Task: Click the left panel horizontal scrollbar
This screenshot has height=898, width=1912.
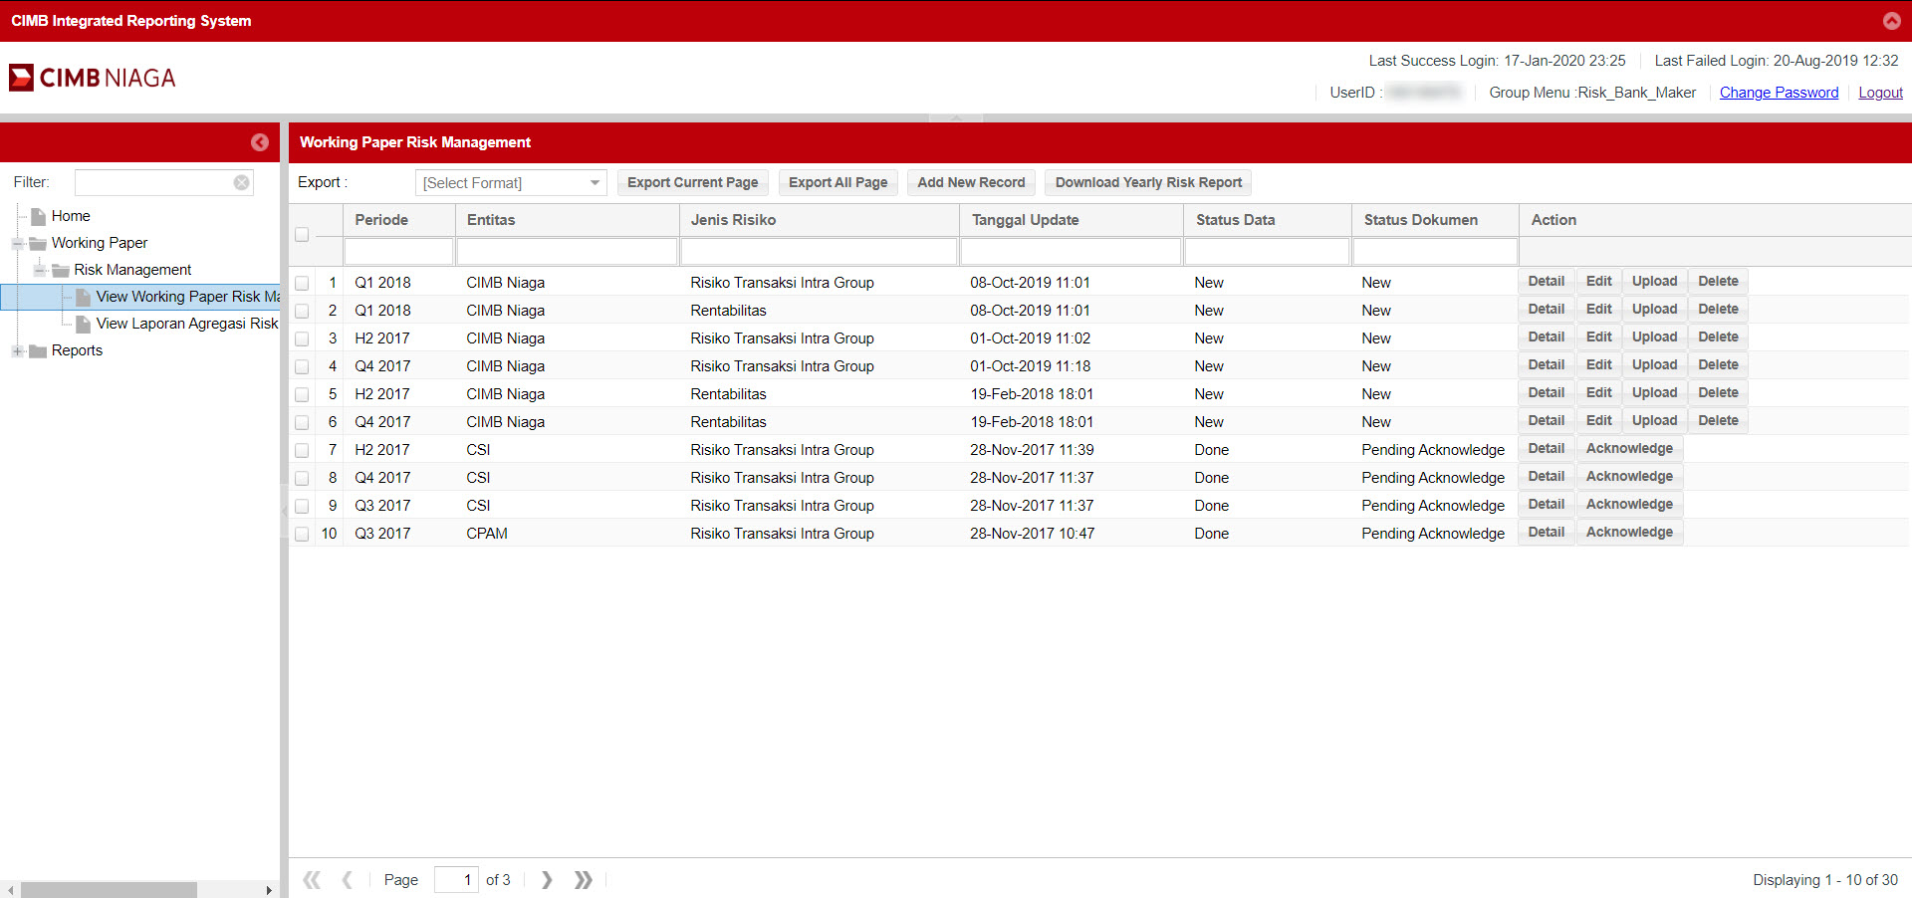Action: (x=110, y=889)
